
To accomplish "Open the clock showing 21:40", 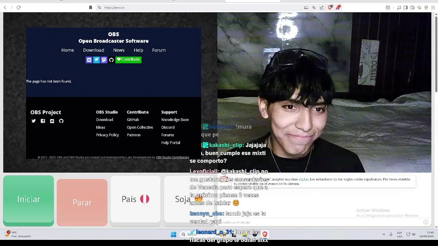I will 427,234.
